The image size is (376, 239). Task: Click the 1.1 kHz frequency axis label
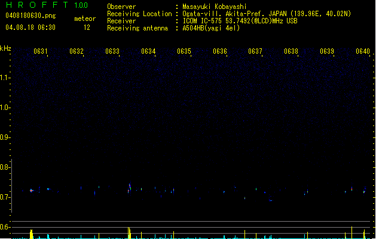(x=5, y=78)
